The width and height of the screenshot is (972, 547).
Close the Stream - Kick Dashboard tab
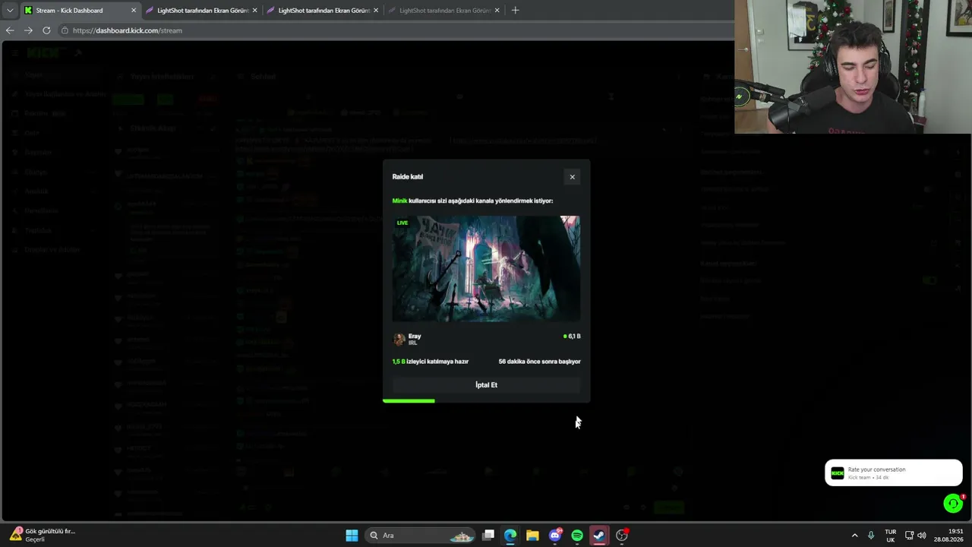(134, 11)
